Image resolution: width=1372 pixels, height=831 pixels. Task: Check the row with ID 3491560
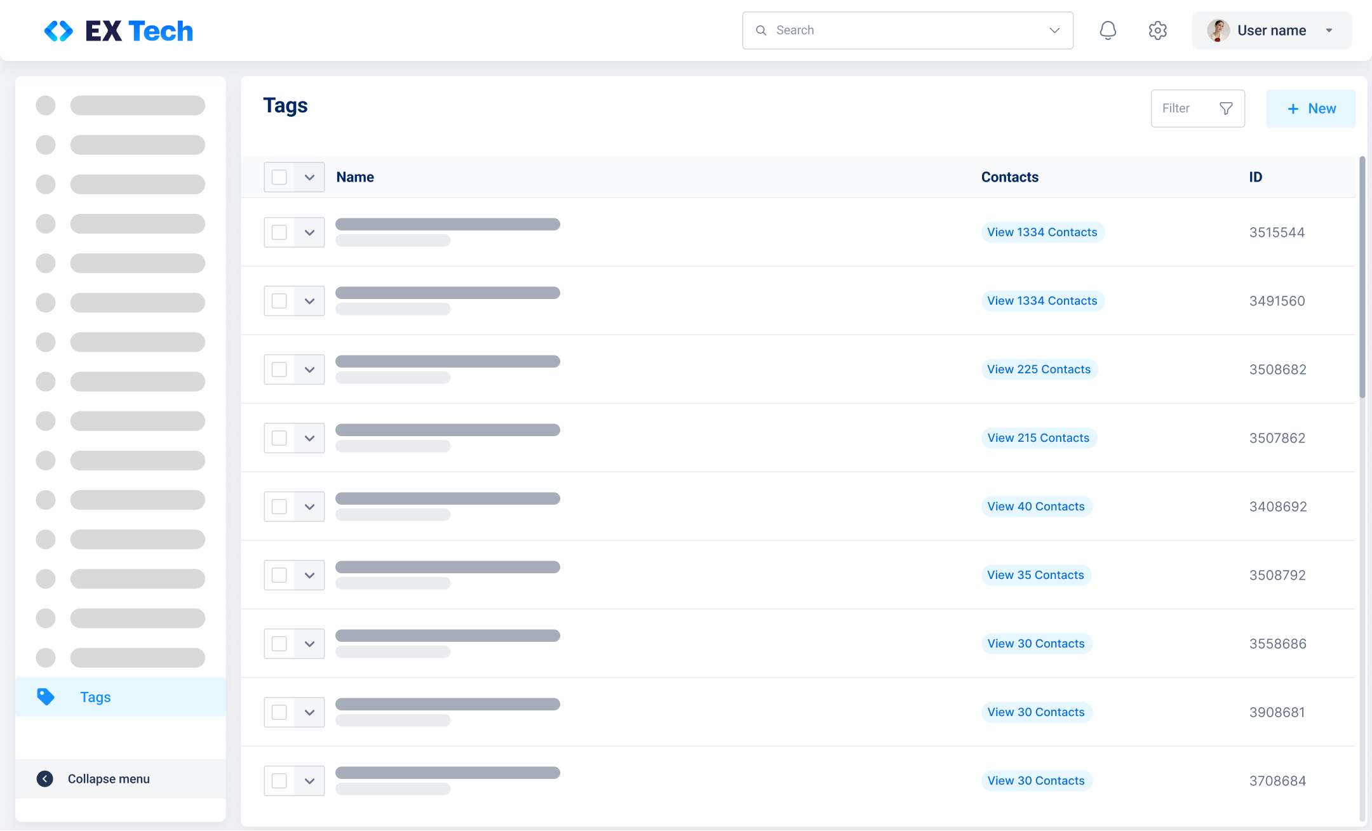(279, 301)
